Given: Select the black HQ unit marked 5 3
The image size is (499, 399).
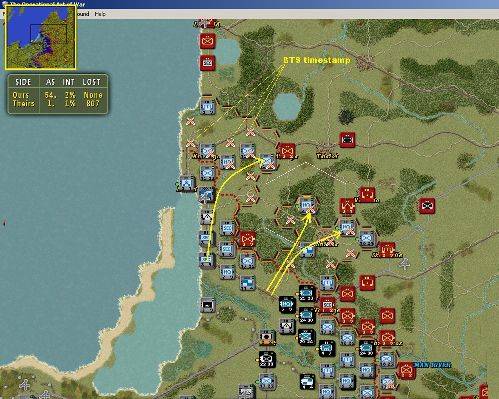Looking at the screenshot, I should (x=287, y=305).
